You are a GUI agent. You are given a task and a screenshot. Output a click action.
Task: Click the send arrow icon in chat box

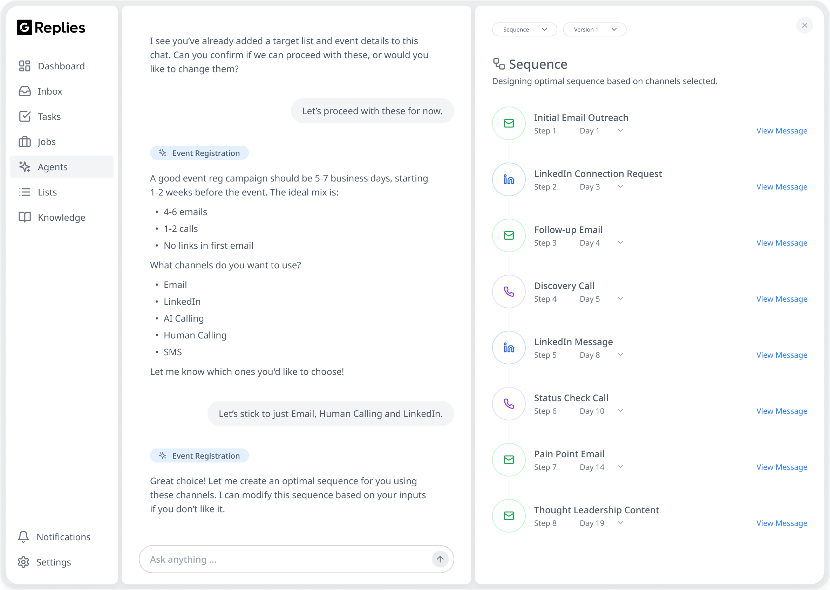click(440, 559)
